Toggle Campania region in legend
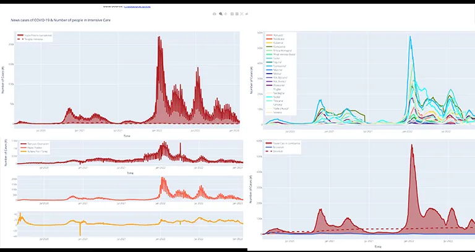This screenshot has height=252, width=475. tap(275, 46)
